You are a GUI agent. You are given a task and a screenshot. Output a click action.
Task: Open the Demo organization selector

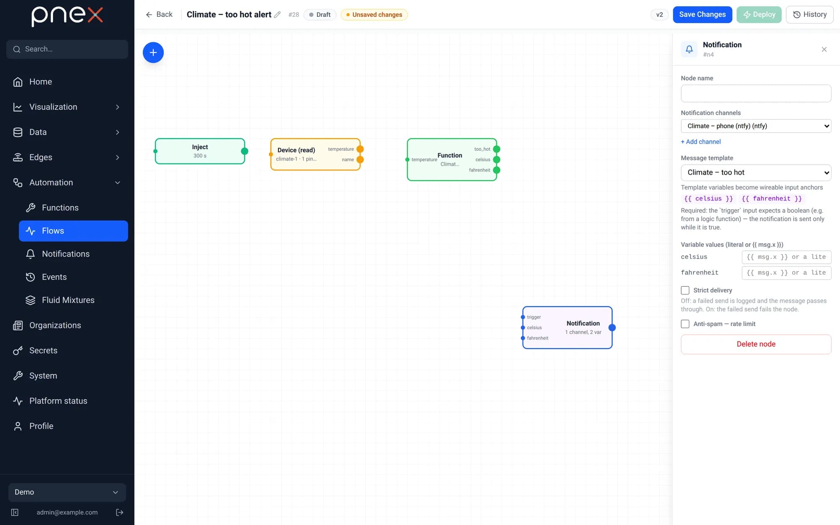point(67,492)
